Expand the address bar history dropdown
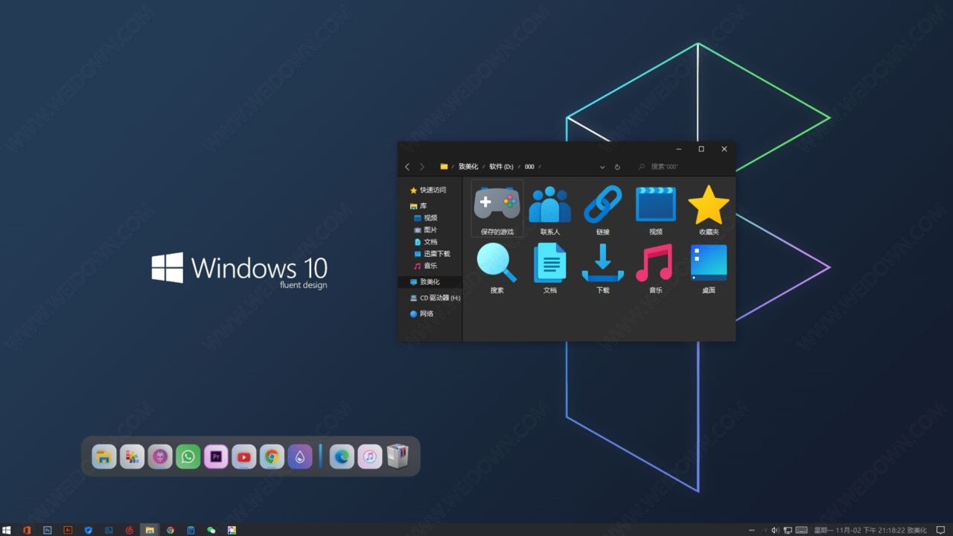The image size is (953, 536). pos(602,167)
